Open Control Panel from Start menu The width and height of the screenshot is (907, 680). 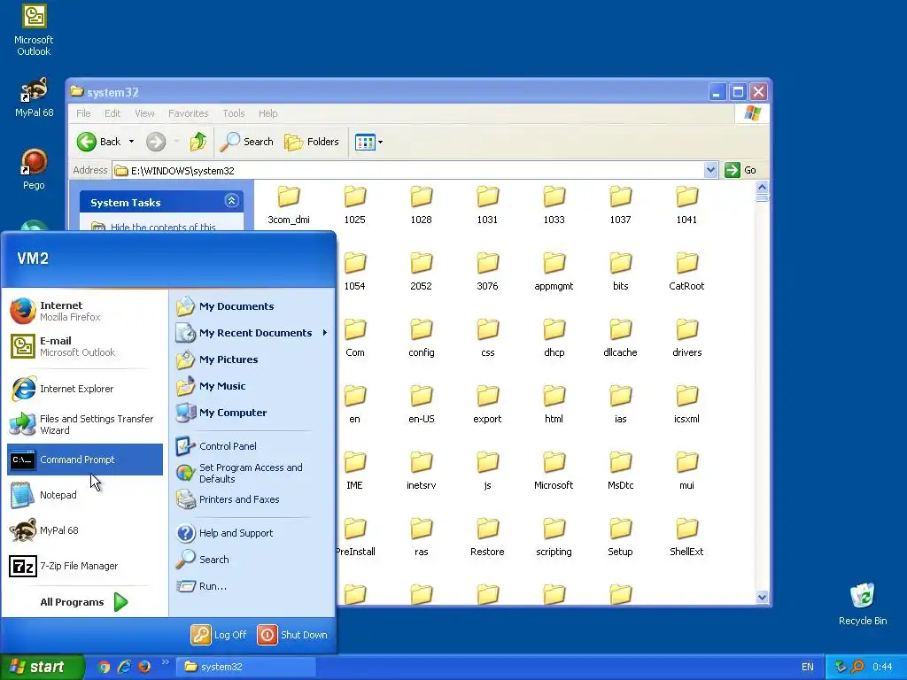click(252, 446)
